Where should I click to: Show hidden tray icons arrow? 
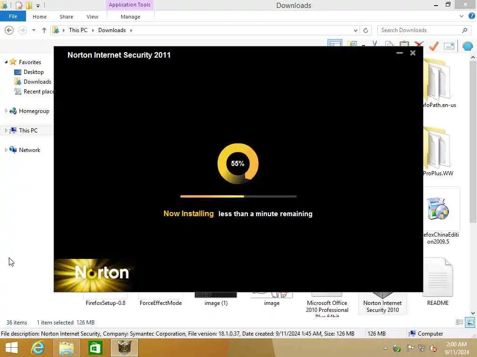(x=385, y=348)
